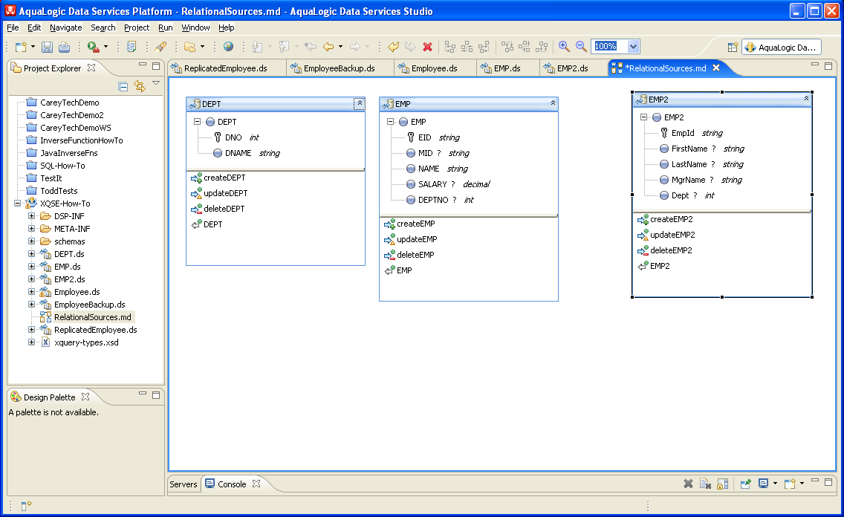Click the open folder toolbar icon
Screen dimensions: 844x517
189,47
